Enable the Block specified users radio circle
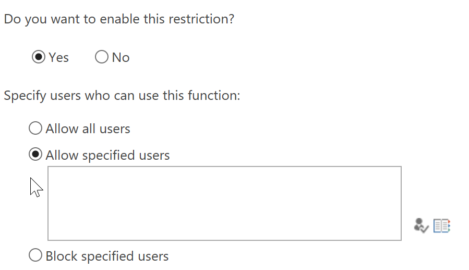Screen dimensions: 469x270 click(x=35, y=255)
